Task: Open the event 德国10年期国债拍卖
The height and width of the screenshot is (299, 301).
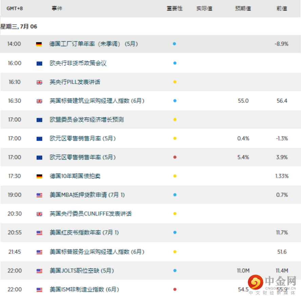Action: [75, 176]
